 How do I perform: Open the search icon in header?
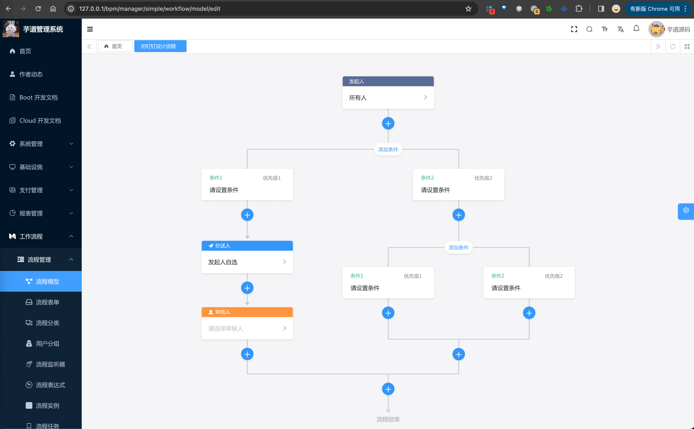(x=589, y=29)
